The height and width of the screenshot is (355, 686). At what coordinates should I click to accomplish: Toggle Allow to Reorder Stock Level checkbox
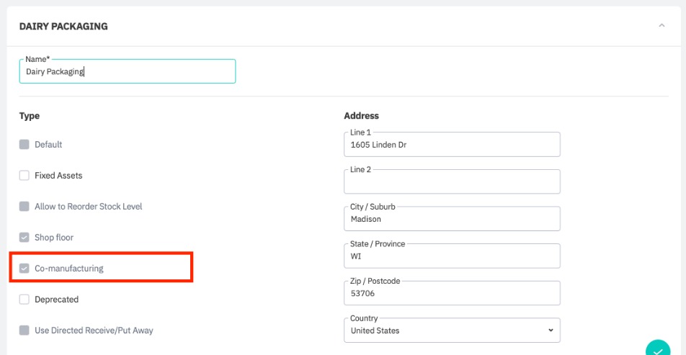coord(24,207)
